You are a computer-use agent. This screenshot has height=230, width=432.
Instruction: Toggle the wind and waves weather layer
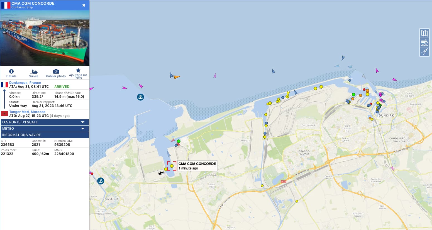pos(424,42)
